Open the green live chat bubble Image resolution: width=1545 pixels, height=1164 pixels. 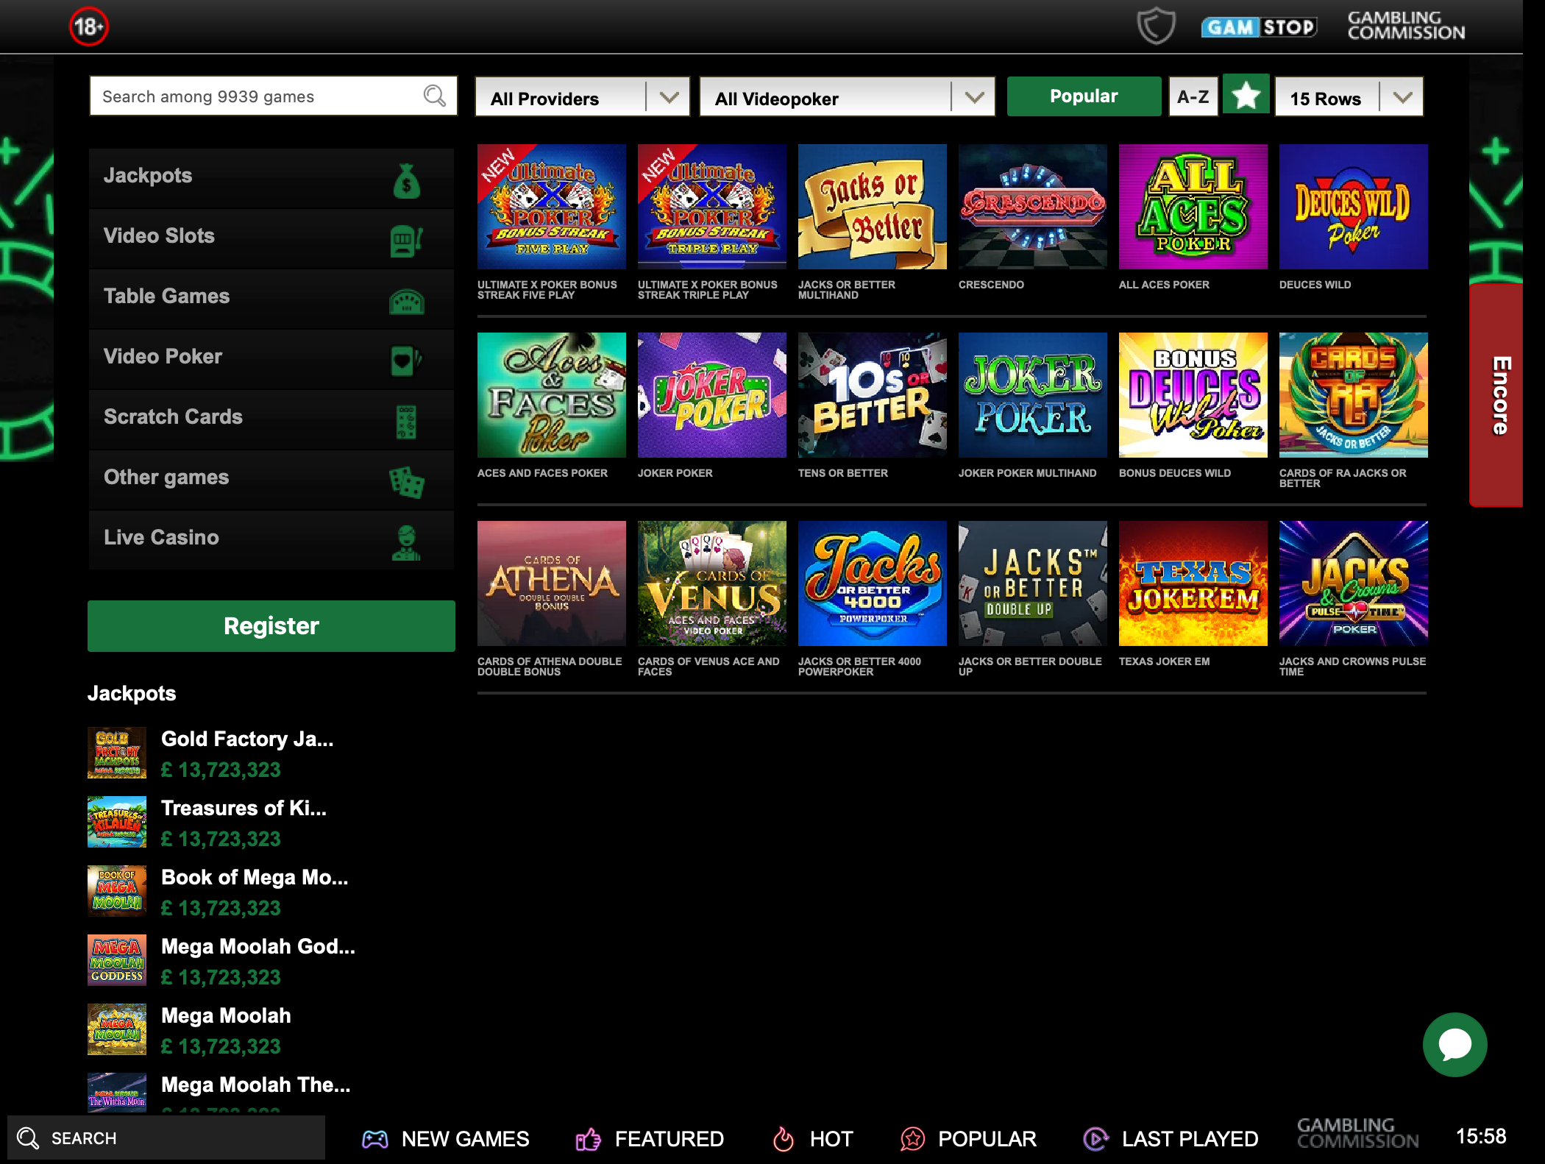click(x=1455, y=1044)
